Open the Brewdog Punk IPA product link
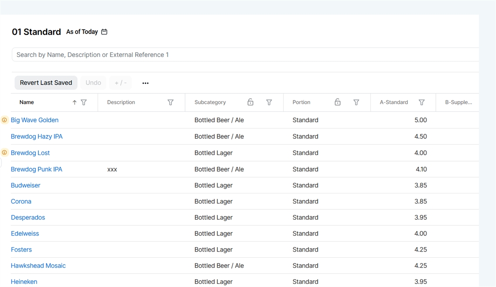Viewport: 496px width, 287px height. [37, 169]
